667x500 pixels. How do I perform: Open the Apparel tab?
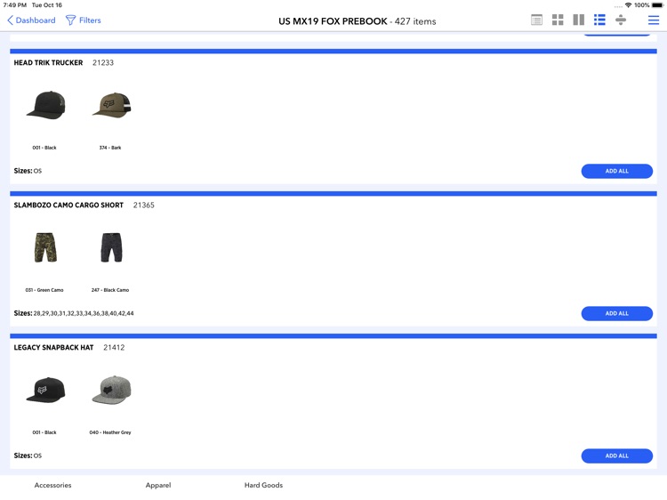pos(158,485)
